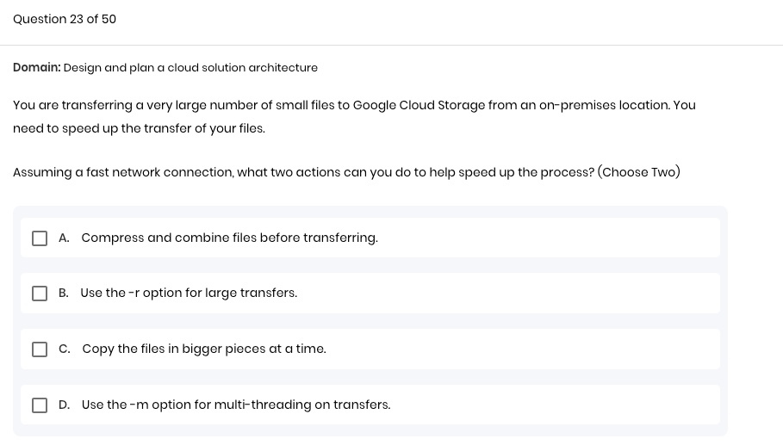Check the box for option A
783x445 pixels.
point(40,238)
